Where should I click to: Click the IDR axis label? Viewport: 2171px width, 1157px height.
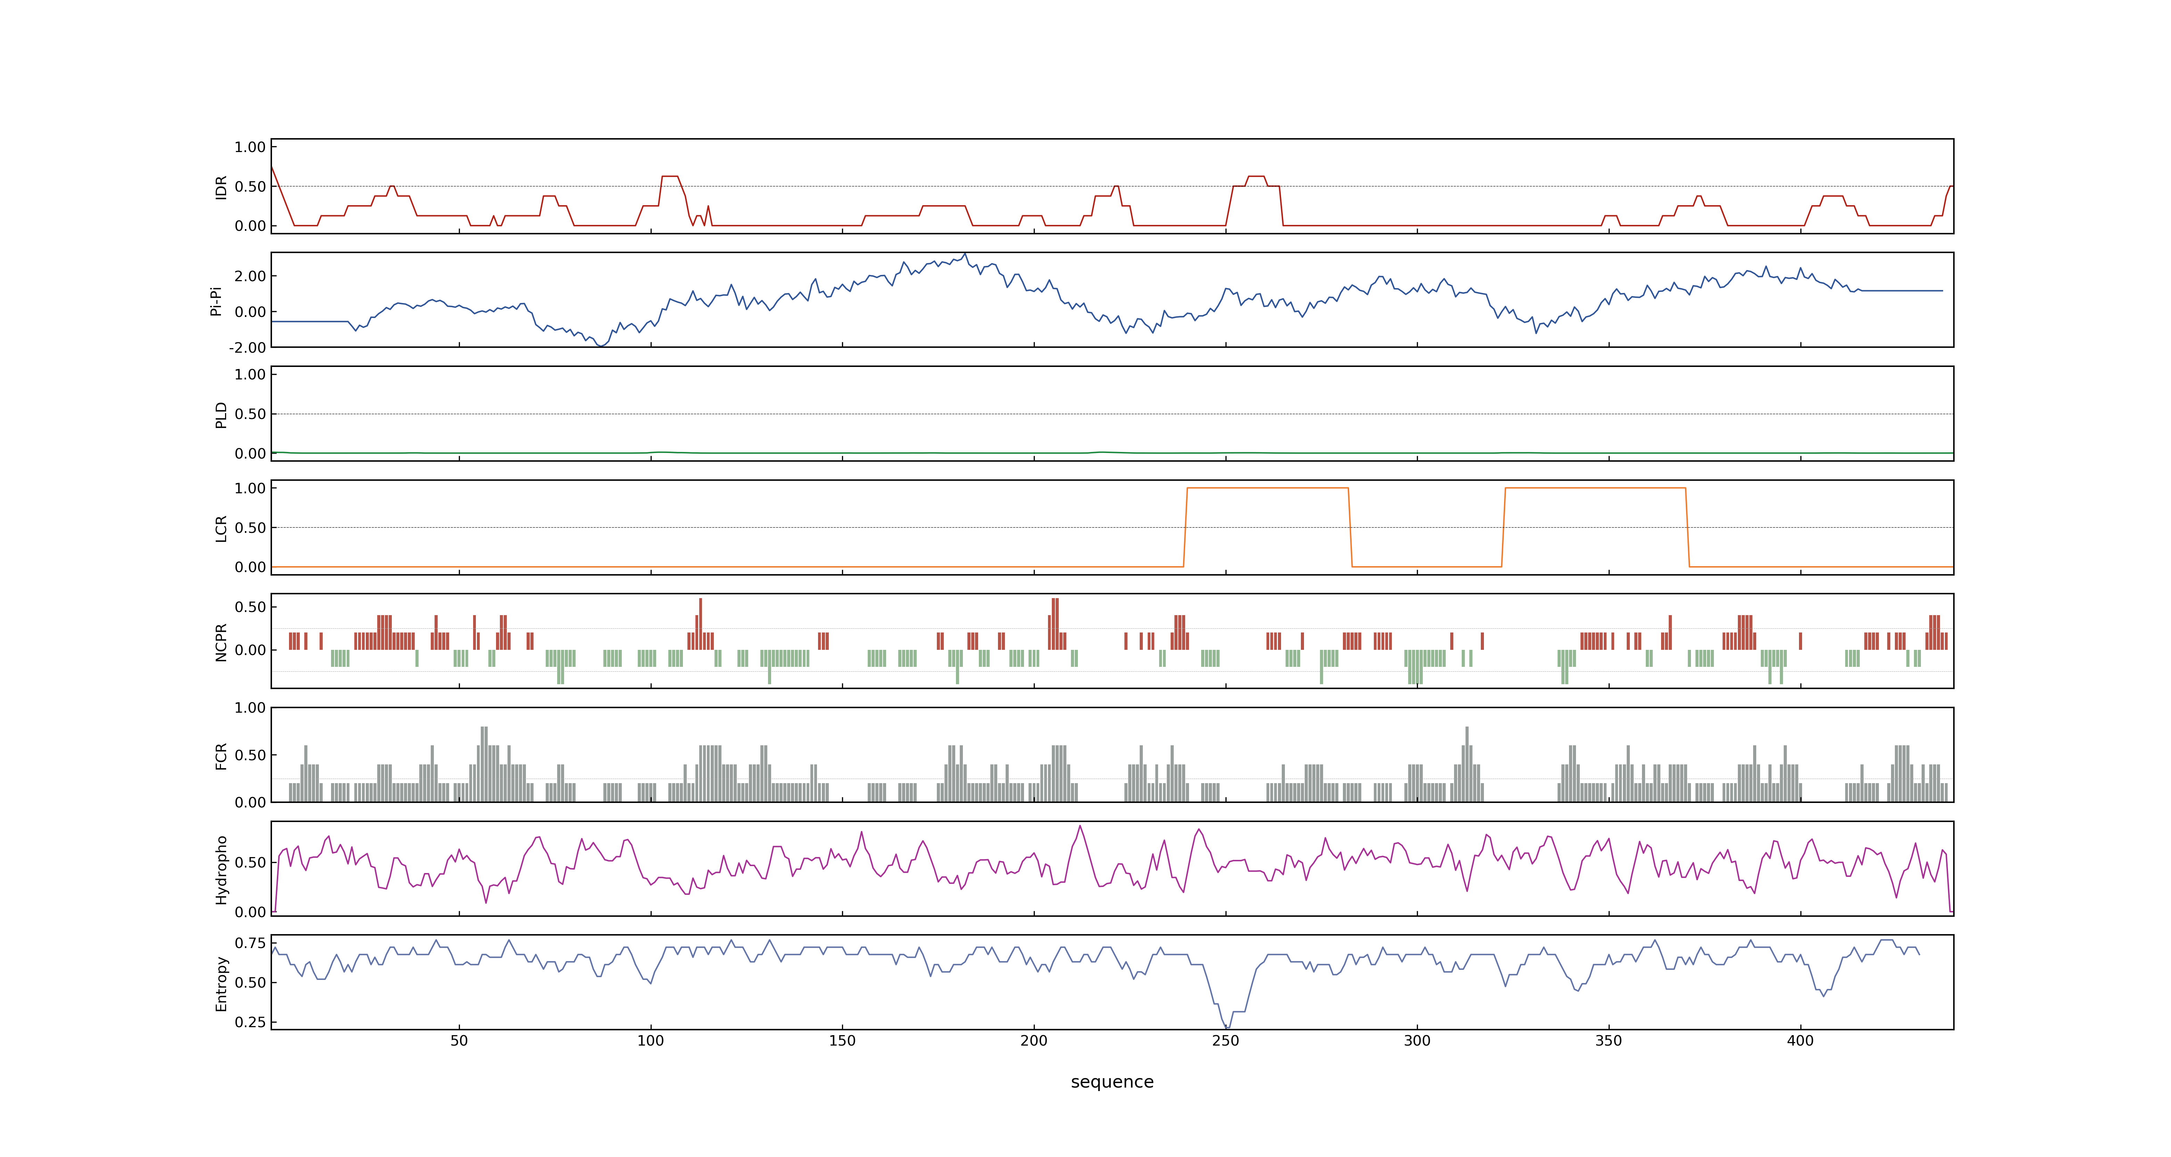click(x=222, y=187)
